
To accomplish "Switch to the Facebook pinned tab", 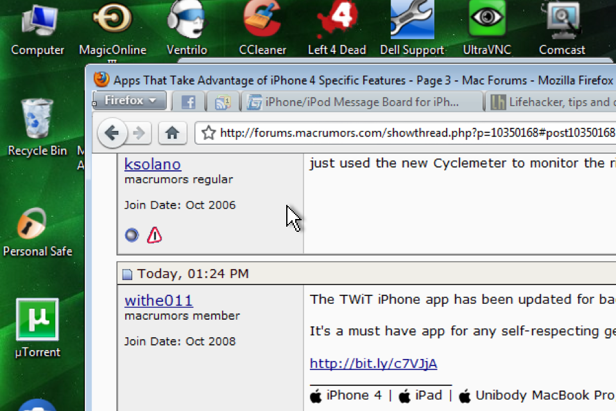I will pos(189,102).
